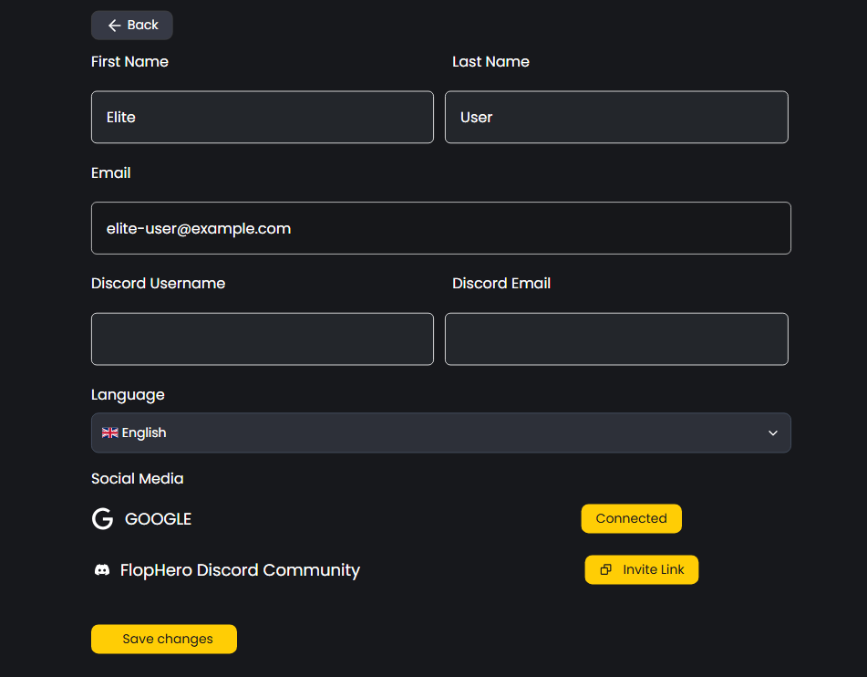Click the UK flag in the Language selector
The width and height of the screenshot is (867, 677).
[109, 432]
